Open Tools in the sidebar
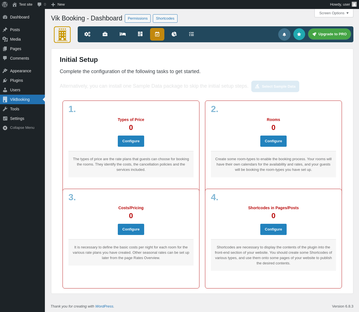359x312 pixels. [22, 109]
